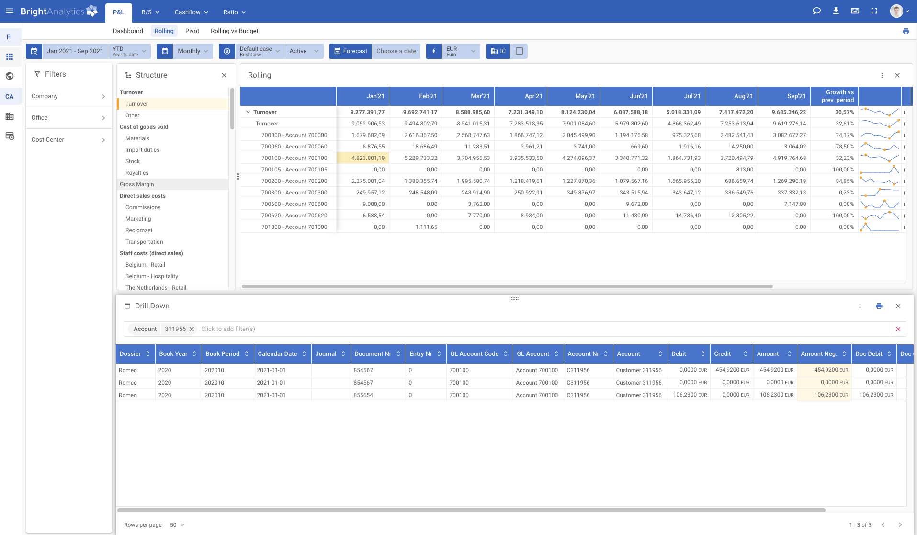The image size is (917, 535).
Task: Open the B/S menu
Action: 150,12
